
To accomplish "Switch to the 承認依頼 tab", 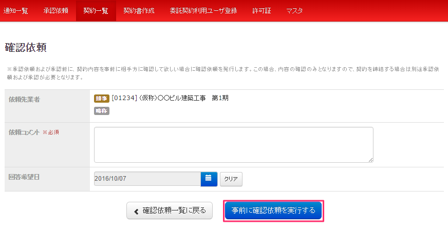I will coord(55,11).
